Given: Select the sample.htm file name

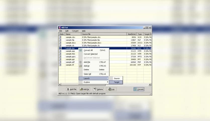Looking at the screenshot, I should pos(70,54).
